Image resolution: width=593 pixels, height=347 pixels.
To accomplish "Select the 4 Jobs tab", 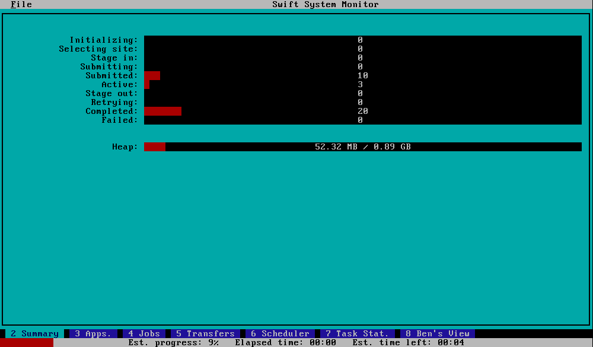I will [x=144, y=333].
